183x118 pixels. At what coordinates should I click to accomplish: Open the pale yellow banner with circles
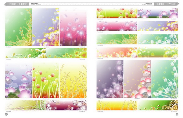(25, 106)
